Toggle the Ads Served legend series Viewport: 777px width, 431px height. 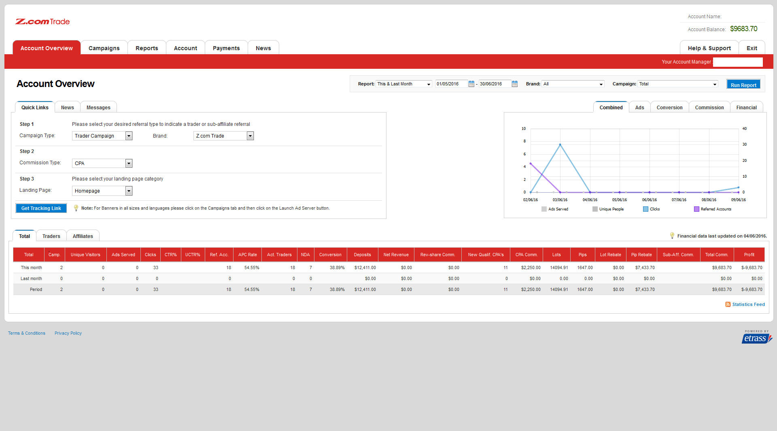coord(544,209)
